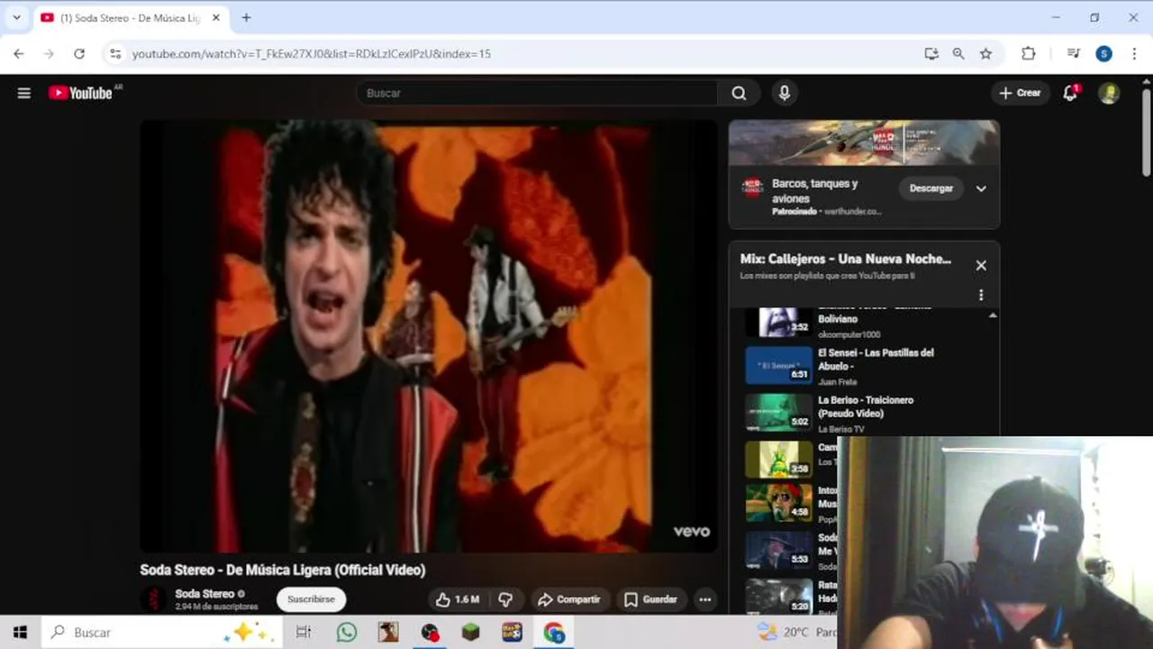Screen dimensions: 1153x649
Task: Open browser extensions puzzle icon
Action: click(1029, 54)
